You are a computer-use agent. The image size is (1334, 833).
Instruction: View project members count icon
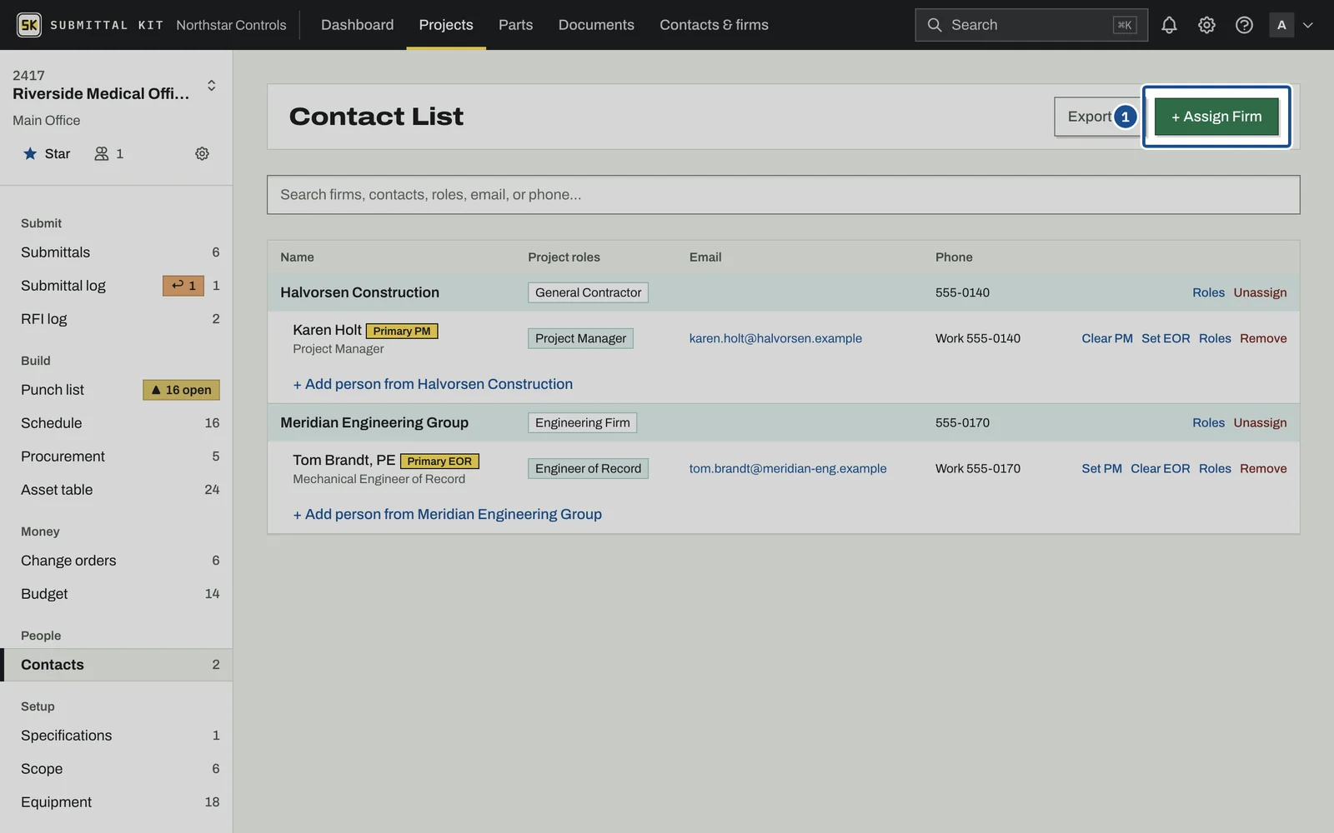(x=108, y=153)
